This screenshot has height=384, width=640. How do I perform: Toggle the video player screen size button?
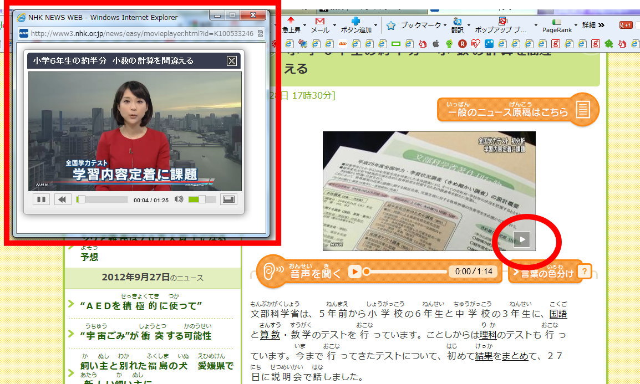[x=228, y=199]
